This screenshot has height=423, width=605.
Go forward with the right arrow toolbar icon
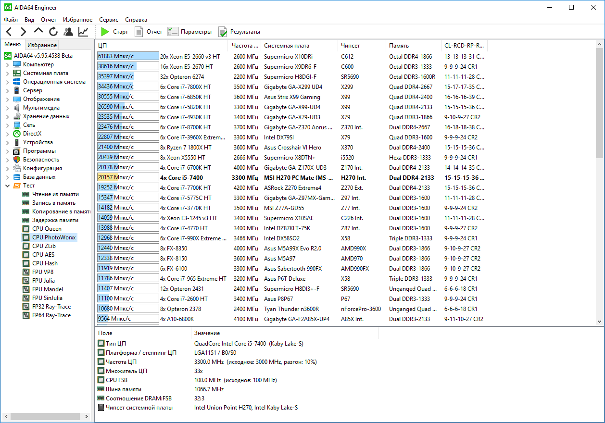click(23, 32)
